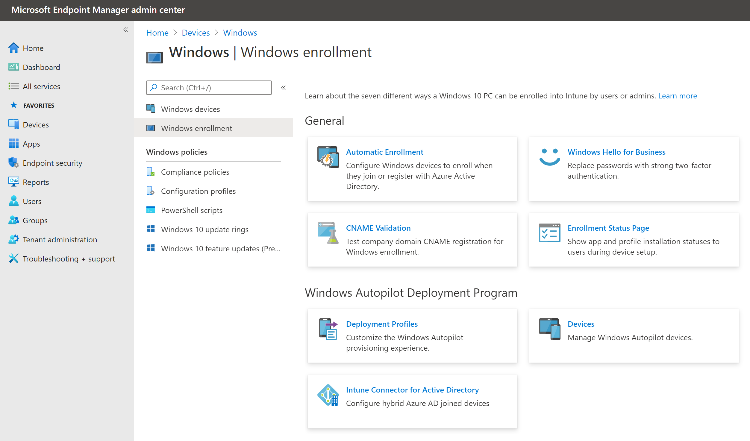Click the CNAME Validation flask icon
This screenshot has height=441, width=750.
tap(328, 233)
